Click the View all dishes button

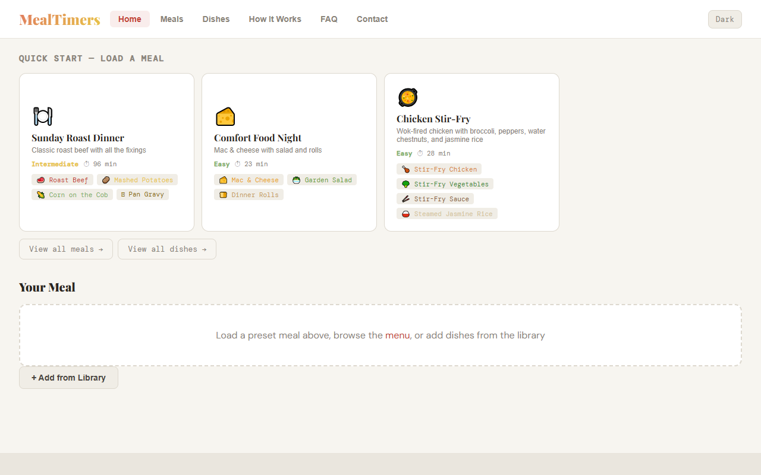tap(166, 249)
